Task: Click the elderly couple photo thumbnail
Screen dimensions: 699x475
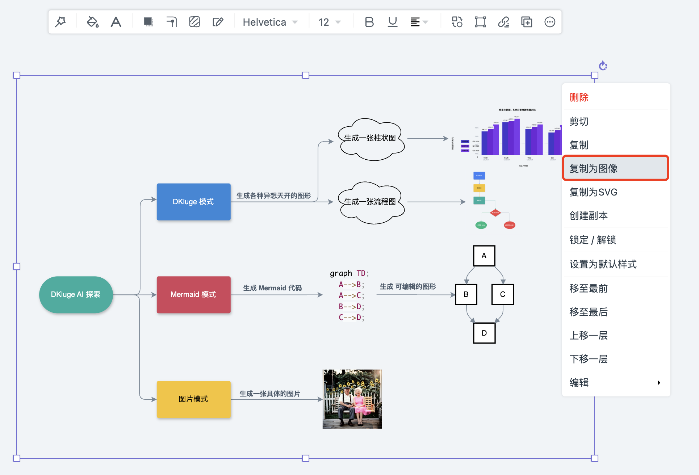Action: pyautogui.click(x=352, y=399)
